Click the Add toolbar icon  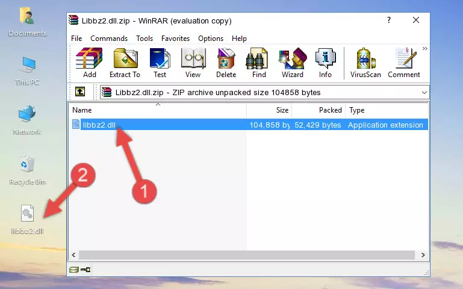(89, 63)
